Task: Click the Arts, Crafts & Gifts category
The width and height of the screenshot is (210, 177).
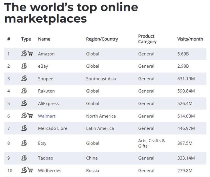Action: coord(151,143)
